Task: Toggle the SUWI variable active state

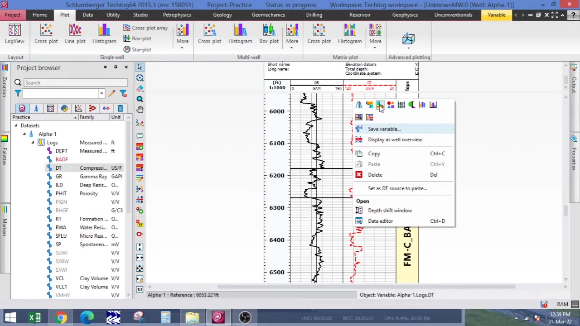Action: pyautogui.click(x=49, y=253)
